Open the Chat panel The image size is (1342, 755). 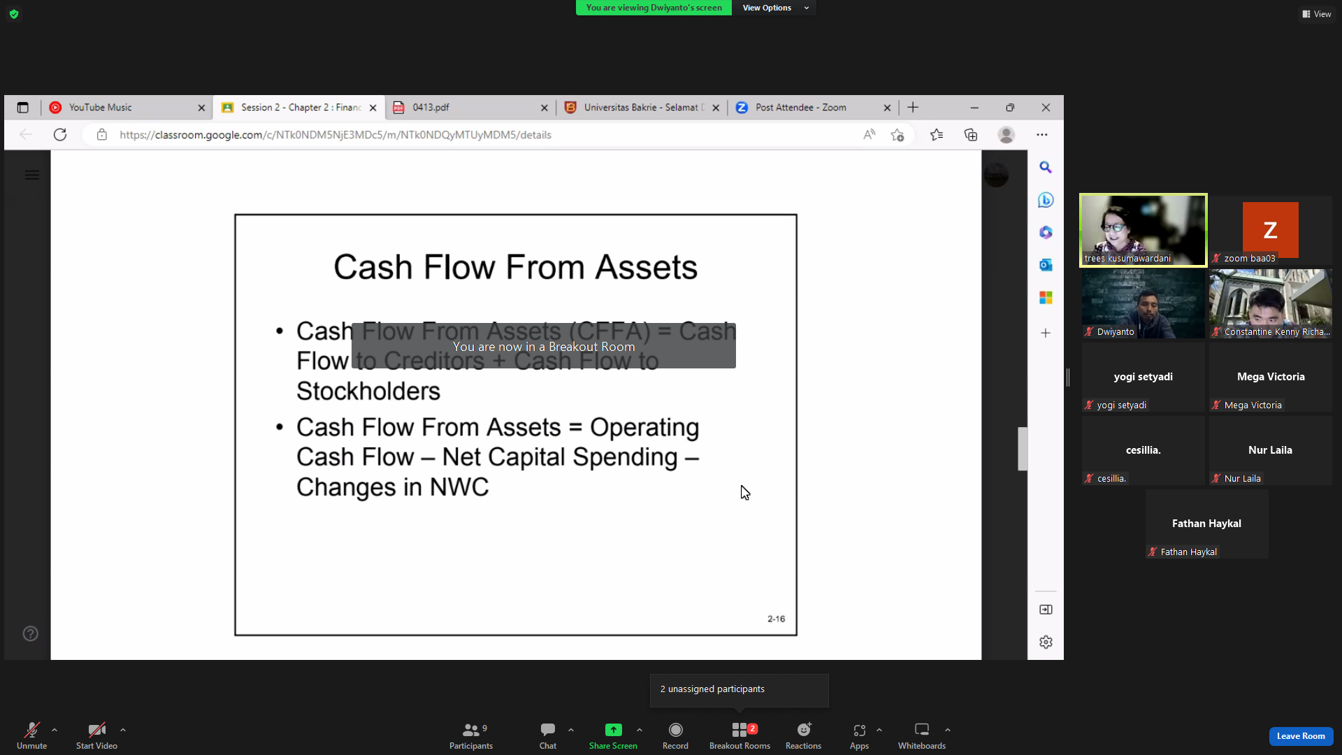pyautogui.click(x=548, y=735)
